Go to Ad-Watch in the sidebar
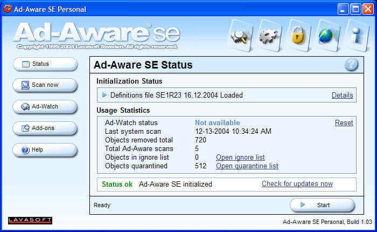This screenshot has height=232, width=377. 45,107
